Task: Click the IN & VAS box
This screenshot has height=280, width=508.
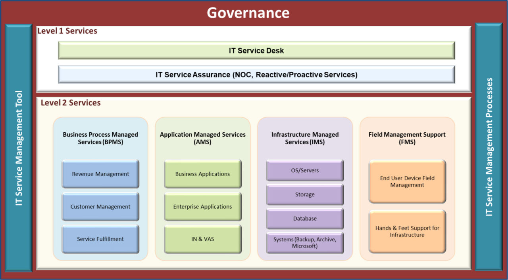Action: 202,239
